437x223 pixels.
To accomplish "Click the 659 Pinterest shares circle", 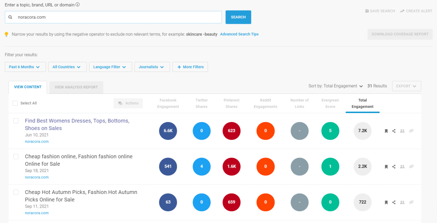I will tap(231, 202).
